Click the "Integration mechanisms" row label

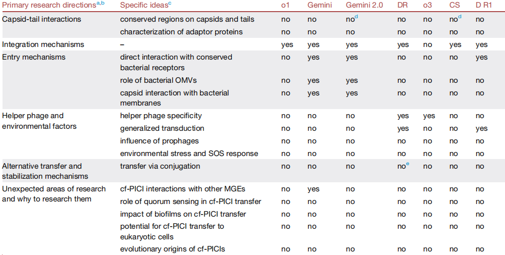click(x=43, y=44)
